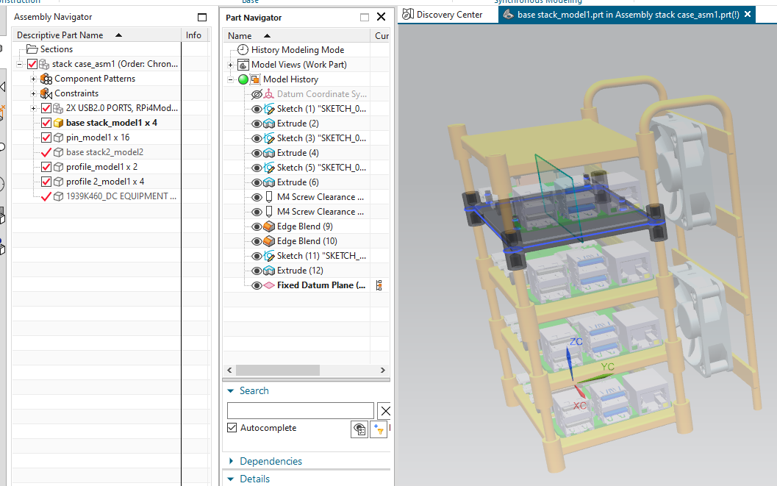This screenshot has height=486, width=777.
Task: Click the Info column header
Action: point(194,35)
